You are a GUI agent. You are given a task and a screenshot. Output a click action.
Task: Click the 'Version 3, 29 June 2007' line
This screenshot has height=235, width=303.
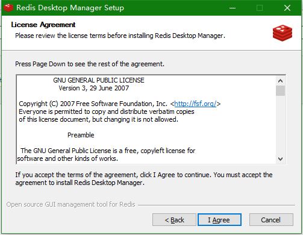94,88
